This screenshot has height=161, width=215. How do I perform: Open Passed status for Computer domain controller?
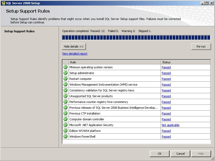[166, 119]
